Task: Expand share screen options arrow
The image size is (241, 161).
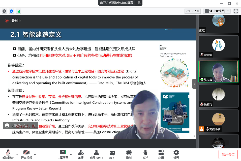Action: click(x=71, y=154)
